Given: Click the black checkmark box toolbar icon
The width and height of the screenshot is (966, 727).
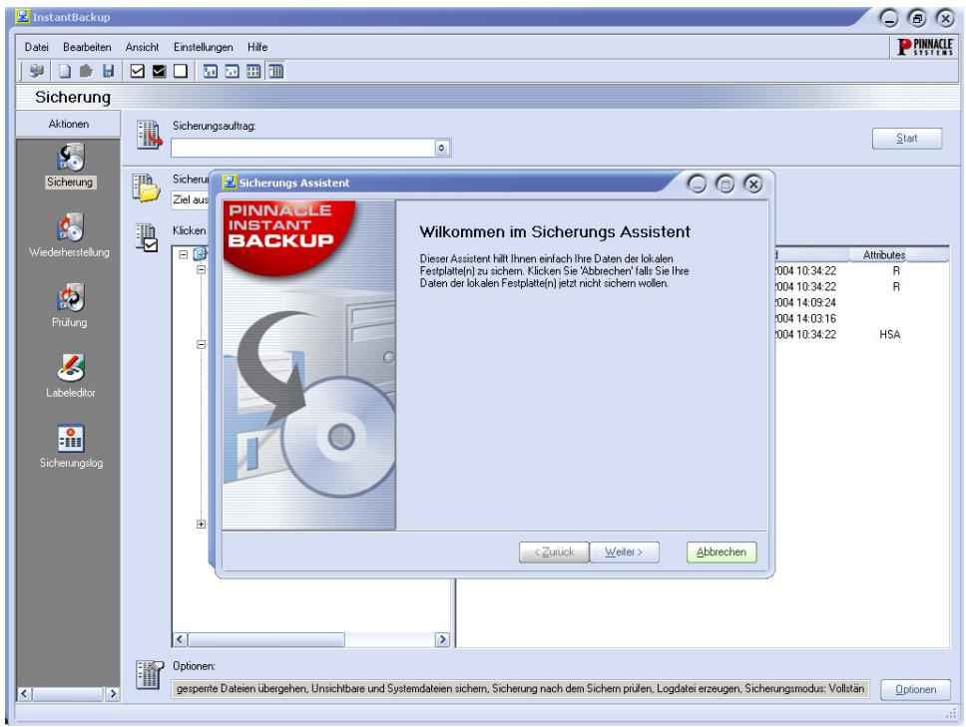Looking at the screenshot, I should [x=159, y=72].
